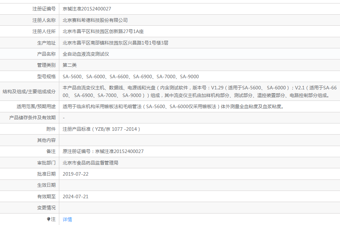Select production address 北京市昌平区南邵镇科技园东区兴昌路1号1号楼3层
This screenshot has width=340, height=225.
click(x=115, y=43)
